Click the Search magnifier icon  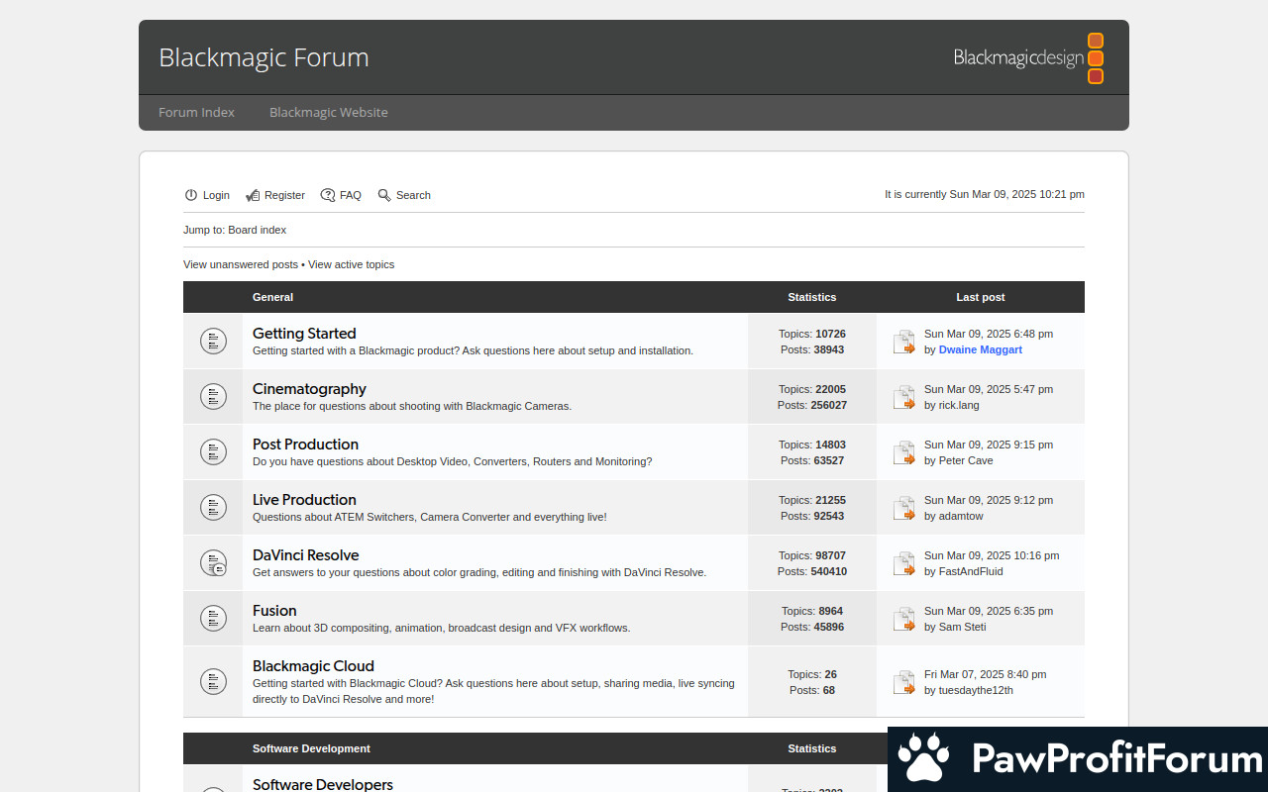tap(384, 195)
